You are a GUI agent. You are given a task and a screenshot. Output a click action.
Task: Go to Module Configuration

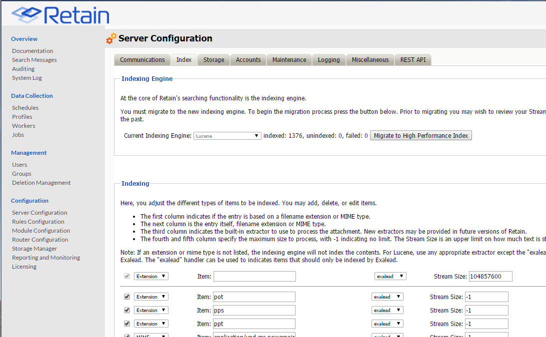pos(40,231)
